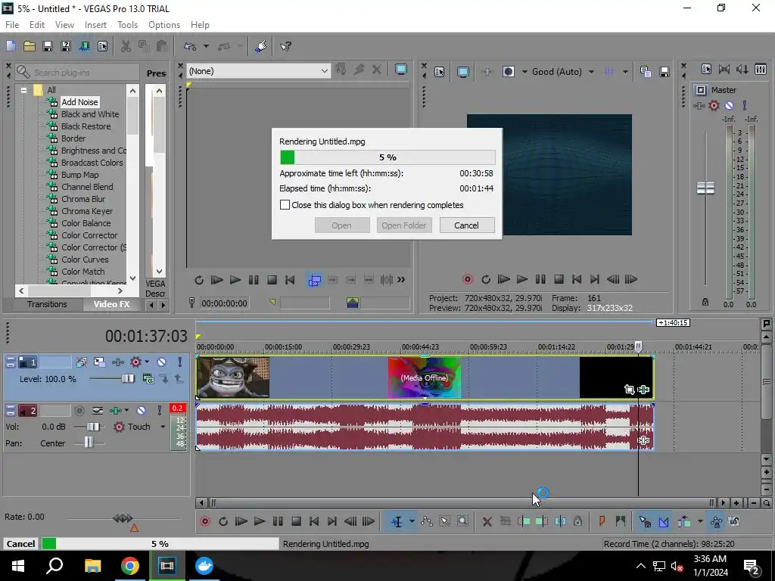Click the Insert Marker icon

(602, 521)
